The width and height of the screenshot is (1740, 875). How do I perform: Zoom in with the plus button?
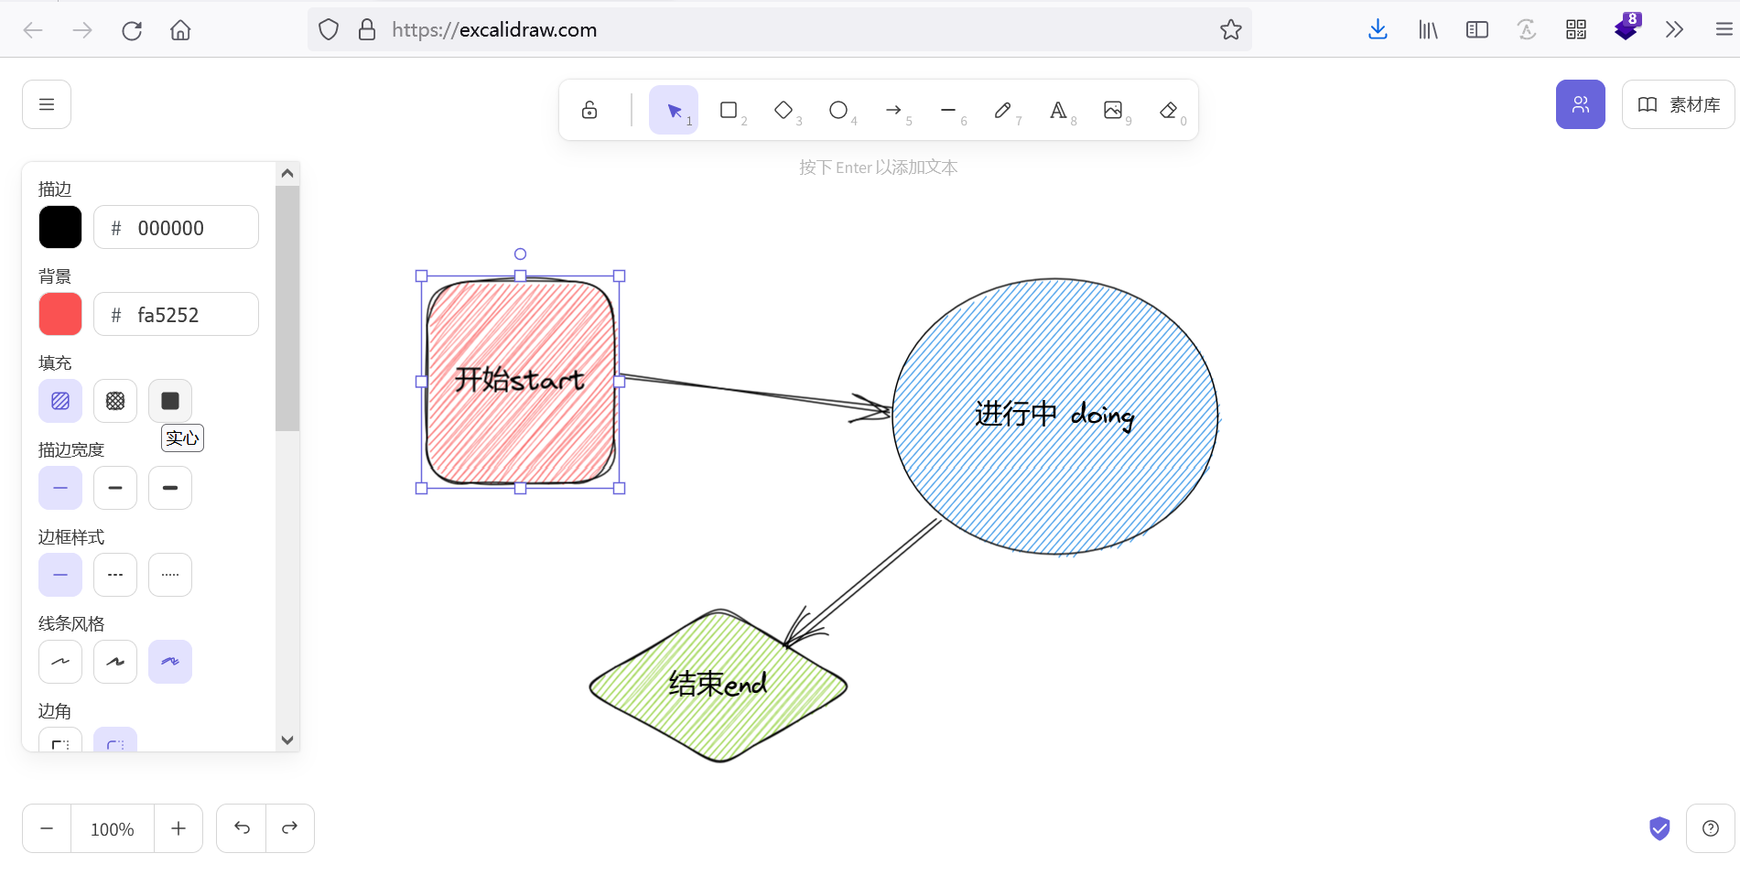[x=178, y=828]
